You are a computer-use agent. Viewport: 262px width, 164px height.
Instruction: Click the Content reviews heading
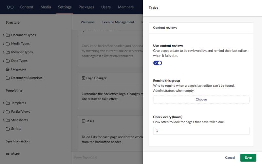point(165,28)
